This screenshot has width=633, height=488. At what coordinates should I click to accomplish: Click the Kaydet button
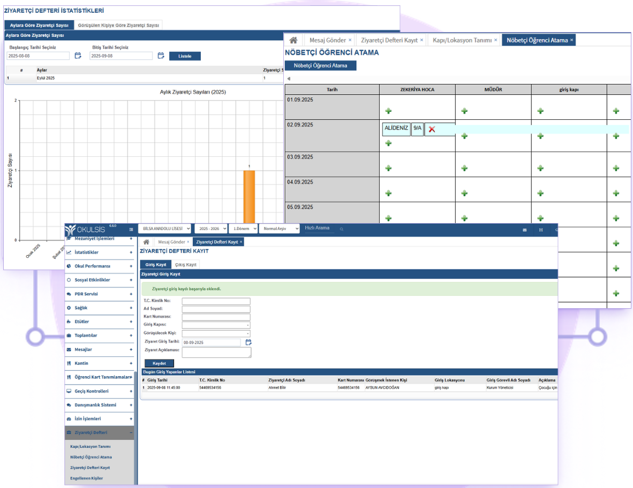(x=159, y=363)
